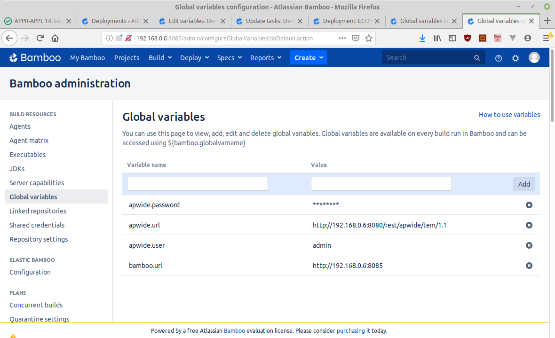The height and width of the screenshot is (338, 555).
Task: Delete the apwide.user variable
Action: pos(529,245)
